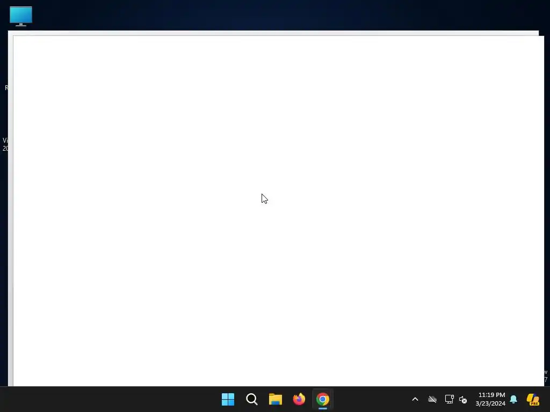Switch to Google Chrome in taskbar
Screen dimensions: 550x412
(323, 399)
